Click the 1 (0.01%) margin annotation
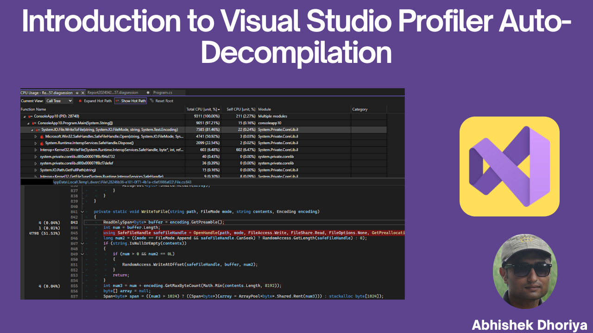 [x=49, y=228]
